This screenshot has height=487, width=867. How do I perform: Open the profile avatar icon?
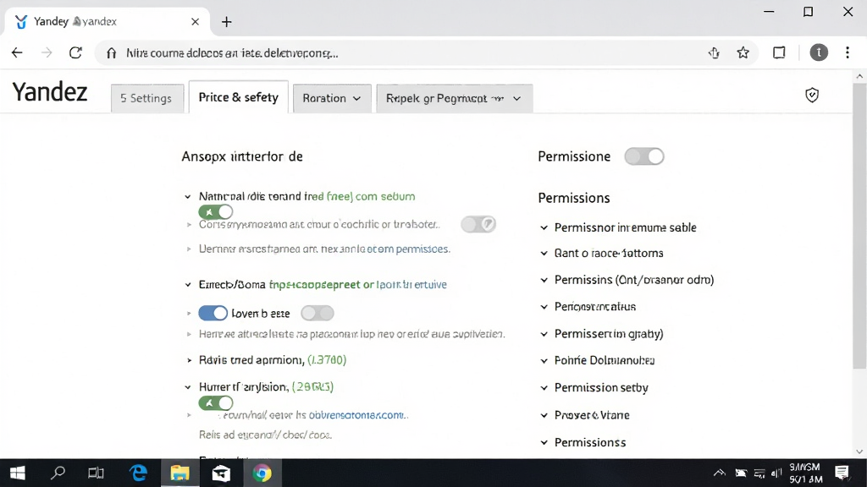pos(819,52)
